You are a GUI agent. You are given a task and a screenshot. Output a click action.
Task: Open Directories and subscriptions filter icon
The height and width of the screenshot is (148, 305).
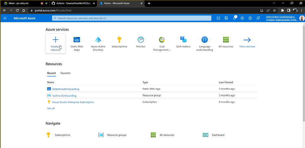226,18
